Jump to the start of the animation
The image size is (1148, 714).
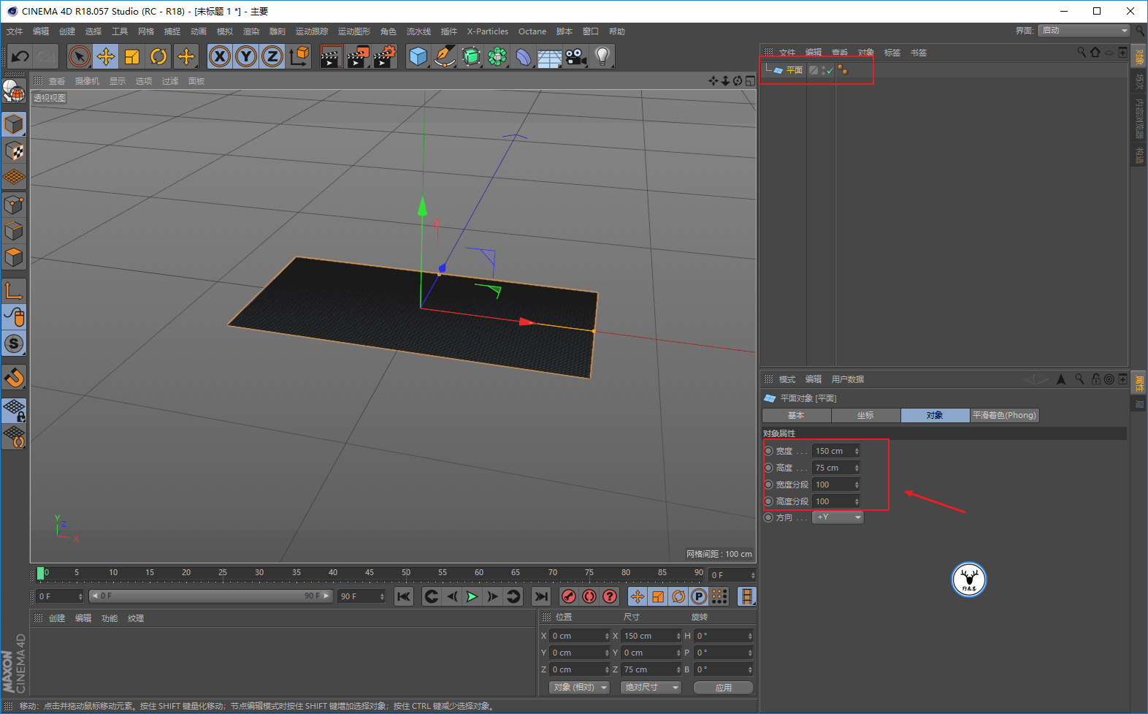(x=404, y=596)
